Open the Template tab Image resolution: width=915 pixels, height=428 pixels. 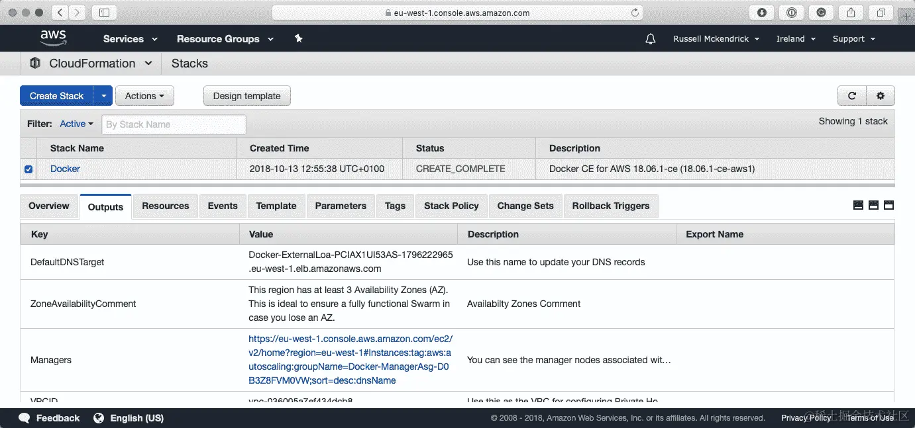coord(276,206)
